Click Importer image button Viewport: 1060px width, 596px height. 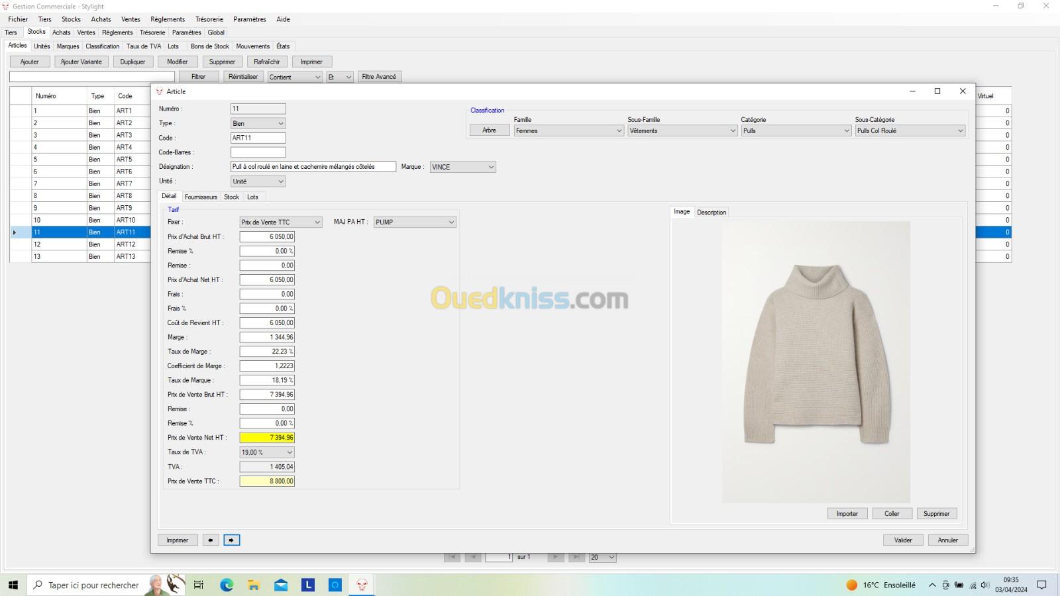(847, 514)
